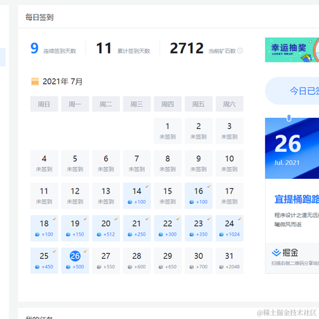Click the 9 连续签到天数 counter

[53, 49]
